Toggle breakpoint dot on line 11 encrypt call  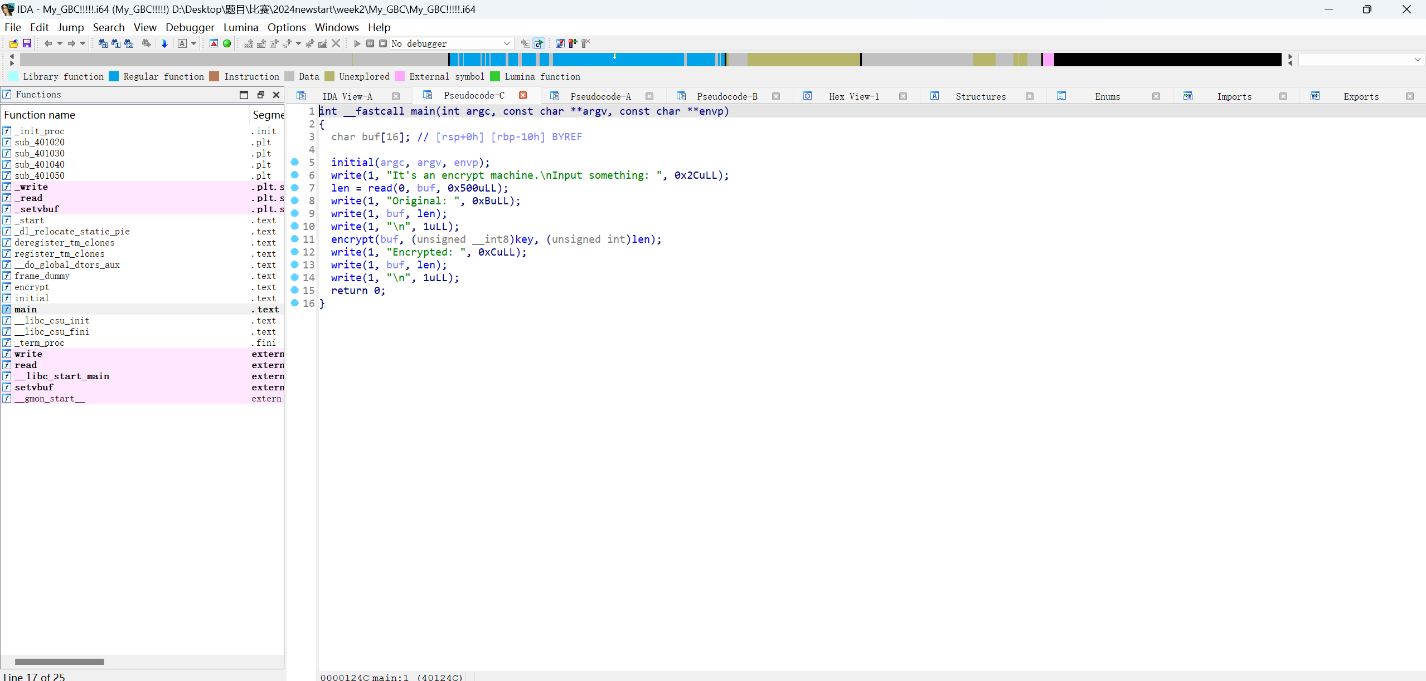coord(295,239)
